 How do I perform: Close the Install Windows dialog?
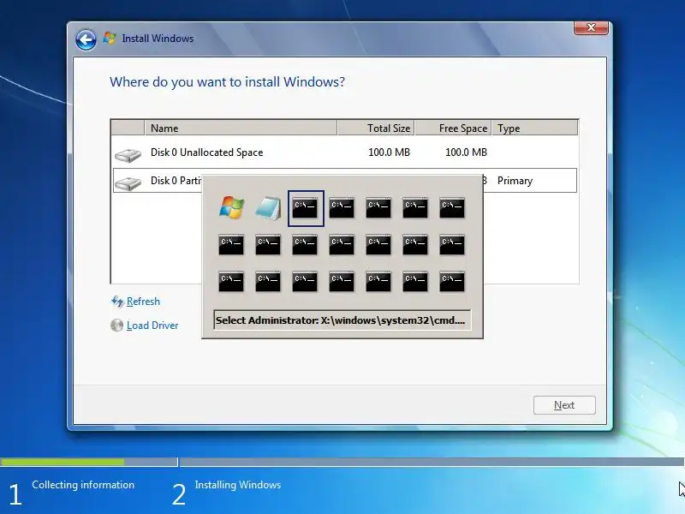[591, 27]
